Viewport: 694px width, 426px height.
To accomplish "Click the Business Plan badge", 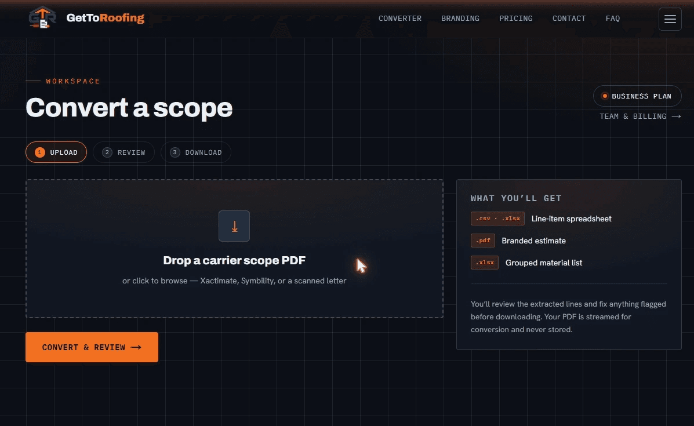I will click(637, 96).
